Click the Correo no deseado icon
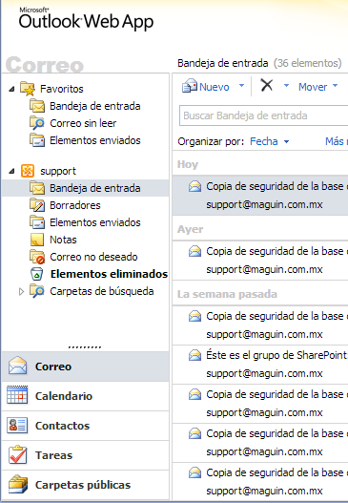 click(x=37, y=257)
